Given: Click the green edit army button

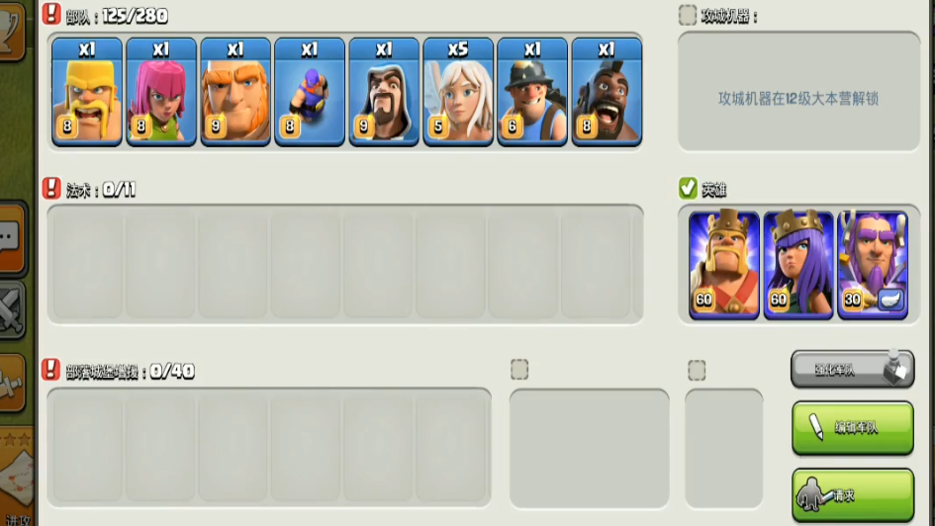Looking at the screenshot, I should click(853, 428).
